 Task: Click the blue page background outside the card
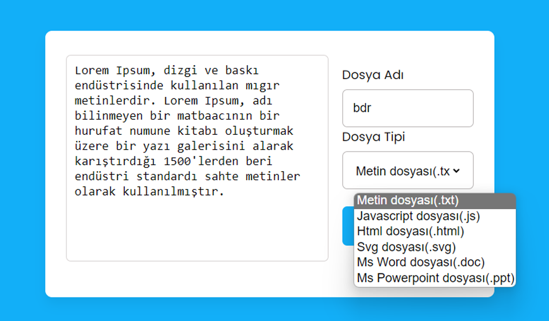tap(21, 160)
